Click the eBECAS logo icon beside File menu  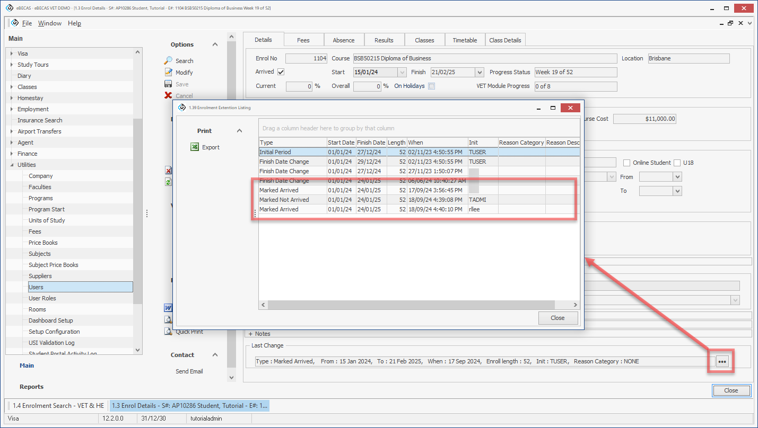14,23
